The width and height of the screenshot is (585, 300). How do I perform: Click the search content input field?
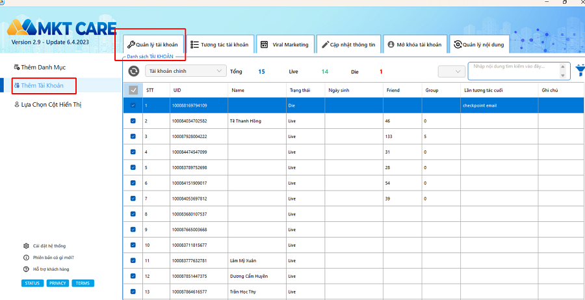515,71
